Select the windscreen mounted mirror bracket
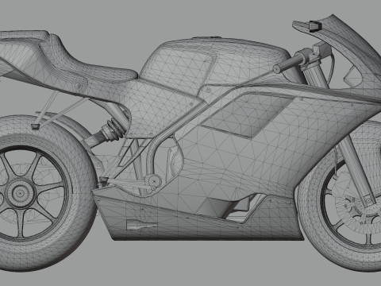381x286 pixels. (314, 26)
